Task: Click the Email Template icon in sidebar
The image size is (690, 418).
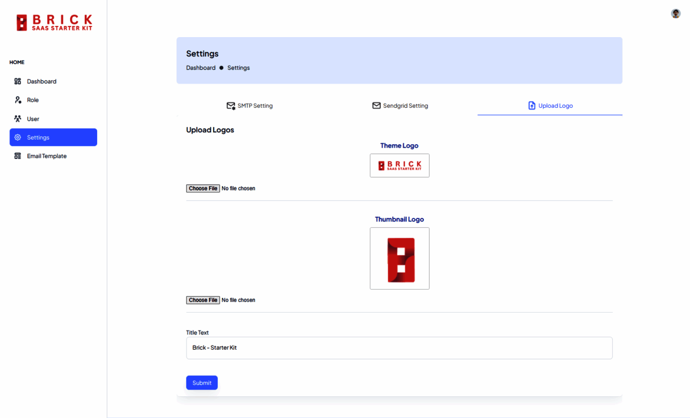Action: pos(18,156)
